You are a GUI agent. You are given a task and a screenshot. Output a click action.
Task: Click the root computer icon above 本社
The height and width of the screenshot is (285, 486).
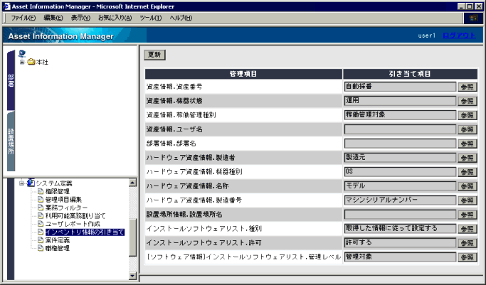click(21, 53)
